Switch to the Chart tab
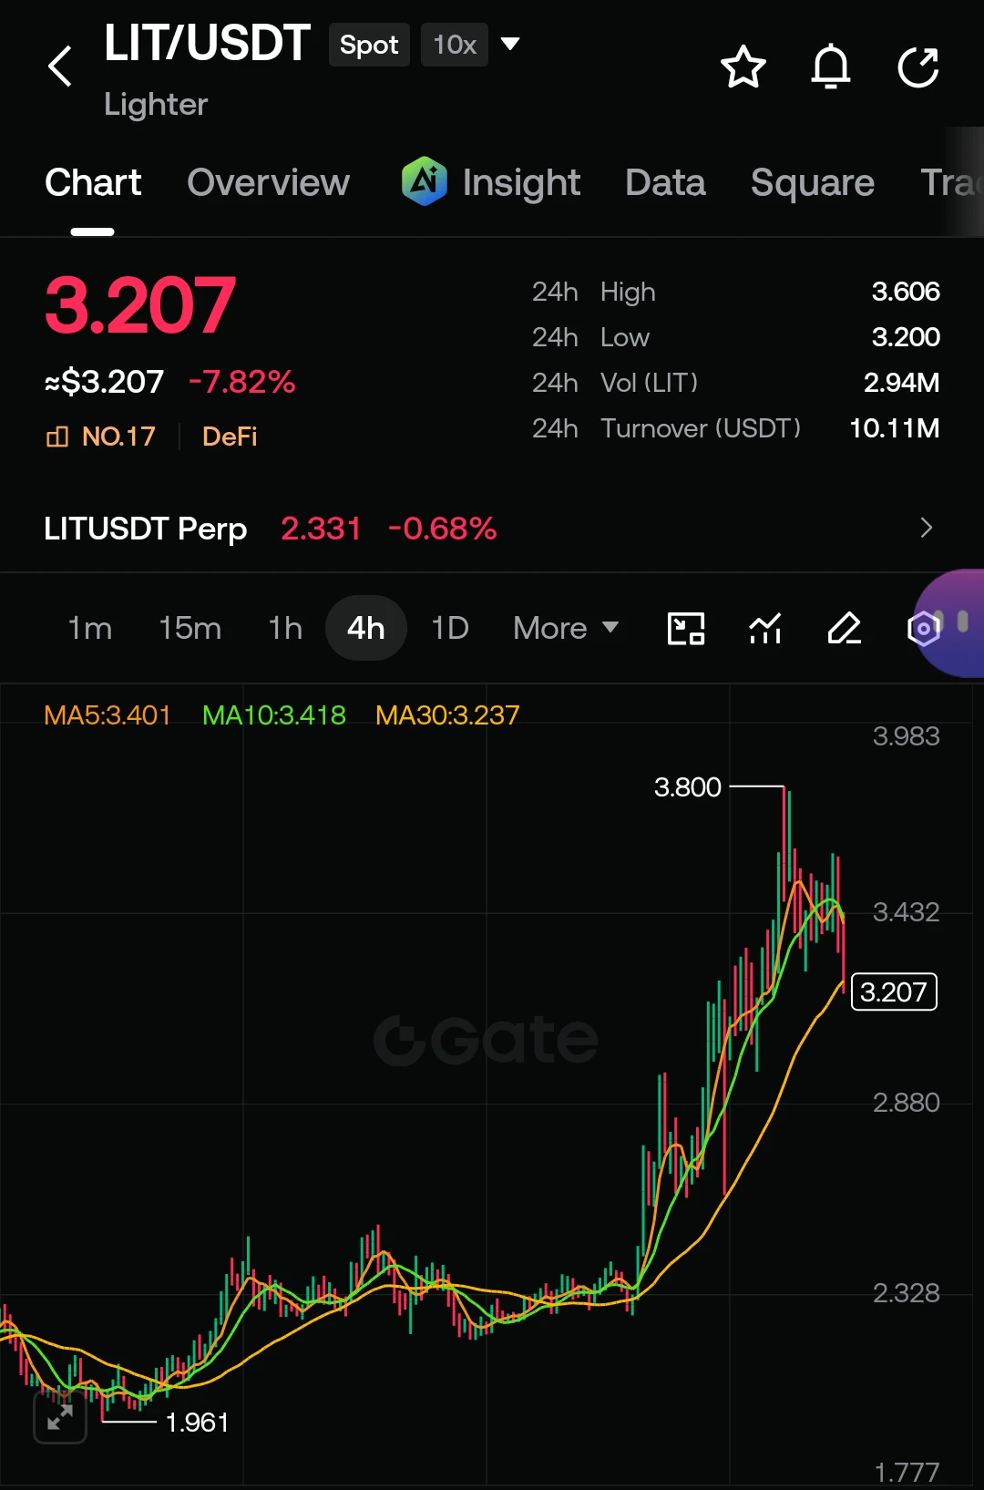Viewport: 984px width, 1490px height. (x=93, y=183)
